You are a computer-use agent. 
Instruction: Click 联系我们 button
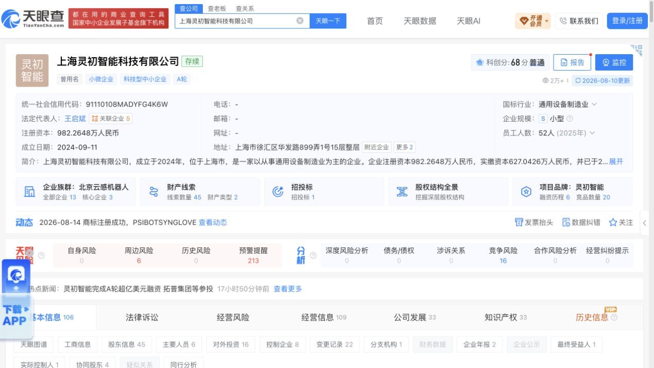click(579, 21)
